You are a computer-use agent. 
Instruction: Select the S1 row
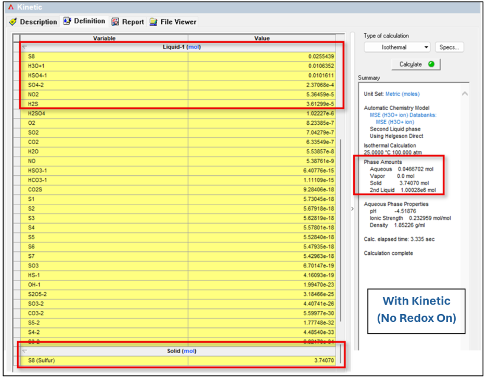click(x=177, y=199)
